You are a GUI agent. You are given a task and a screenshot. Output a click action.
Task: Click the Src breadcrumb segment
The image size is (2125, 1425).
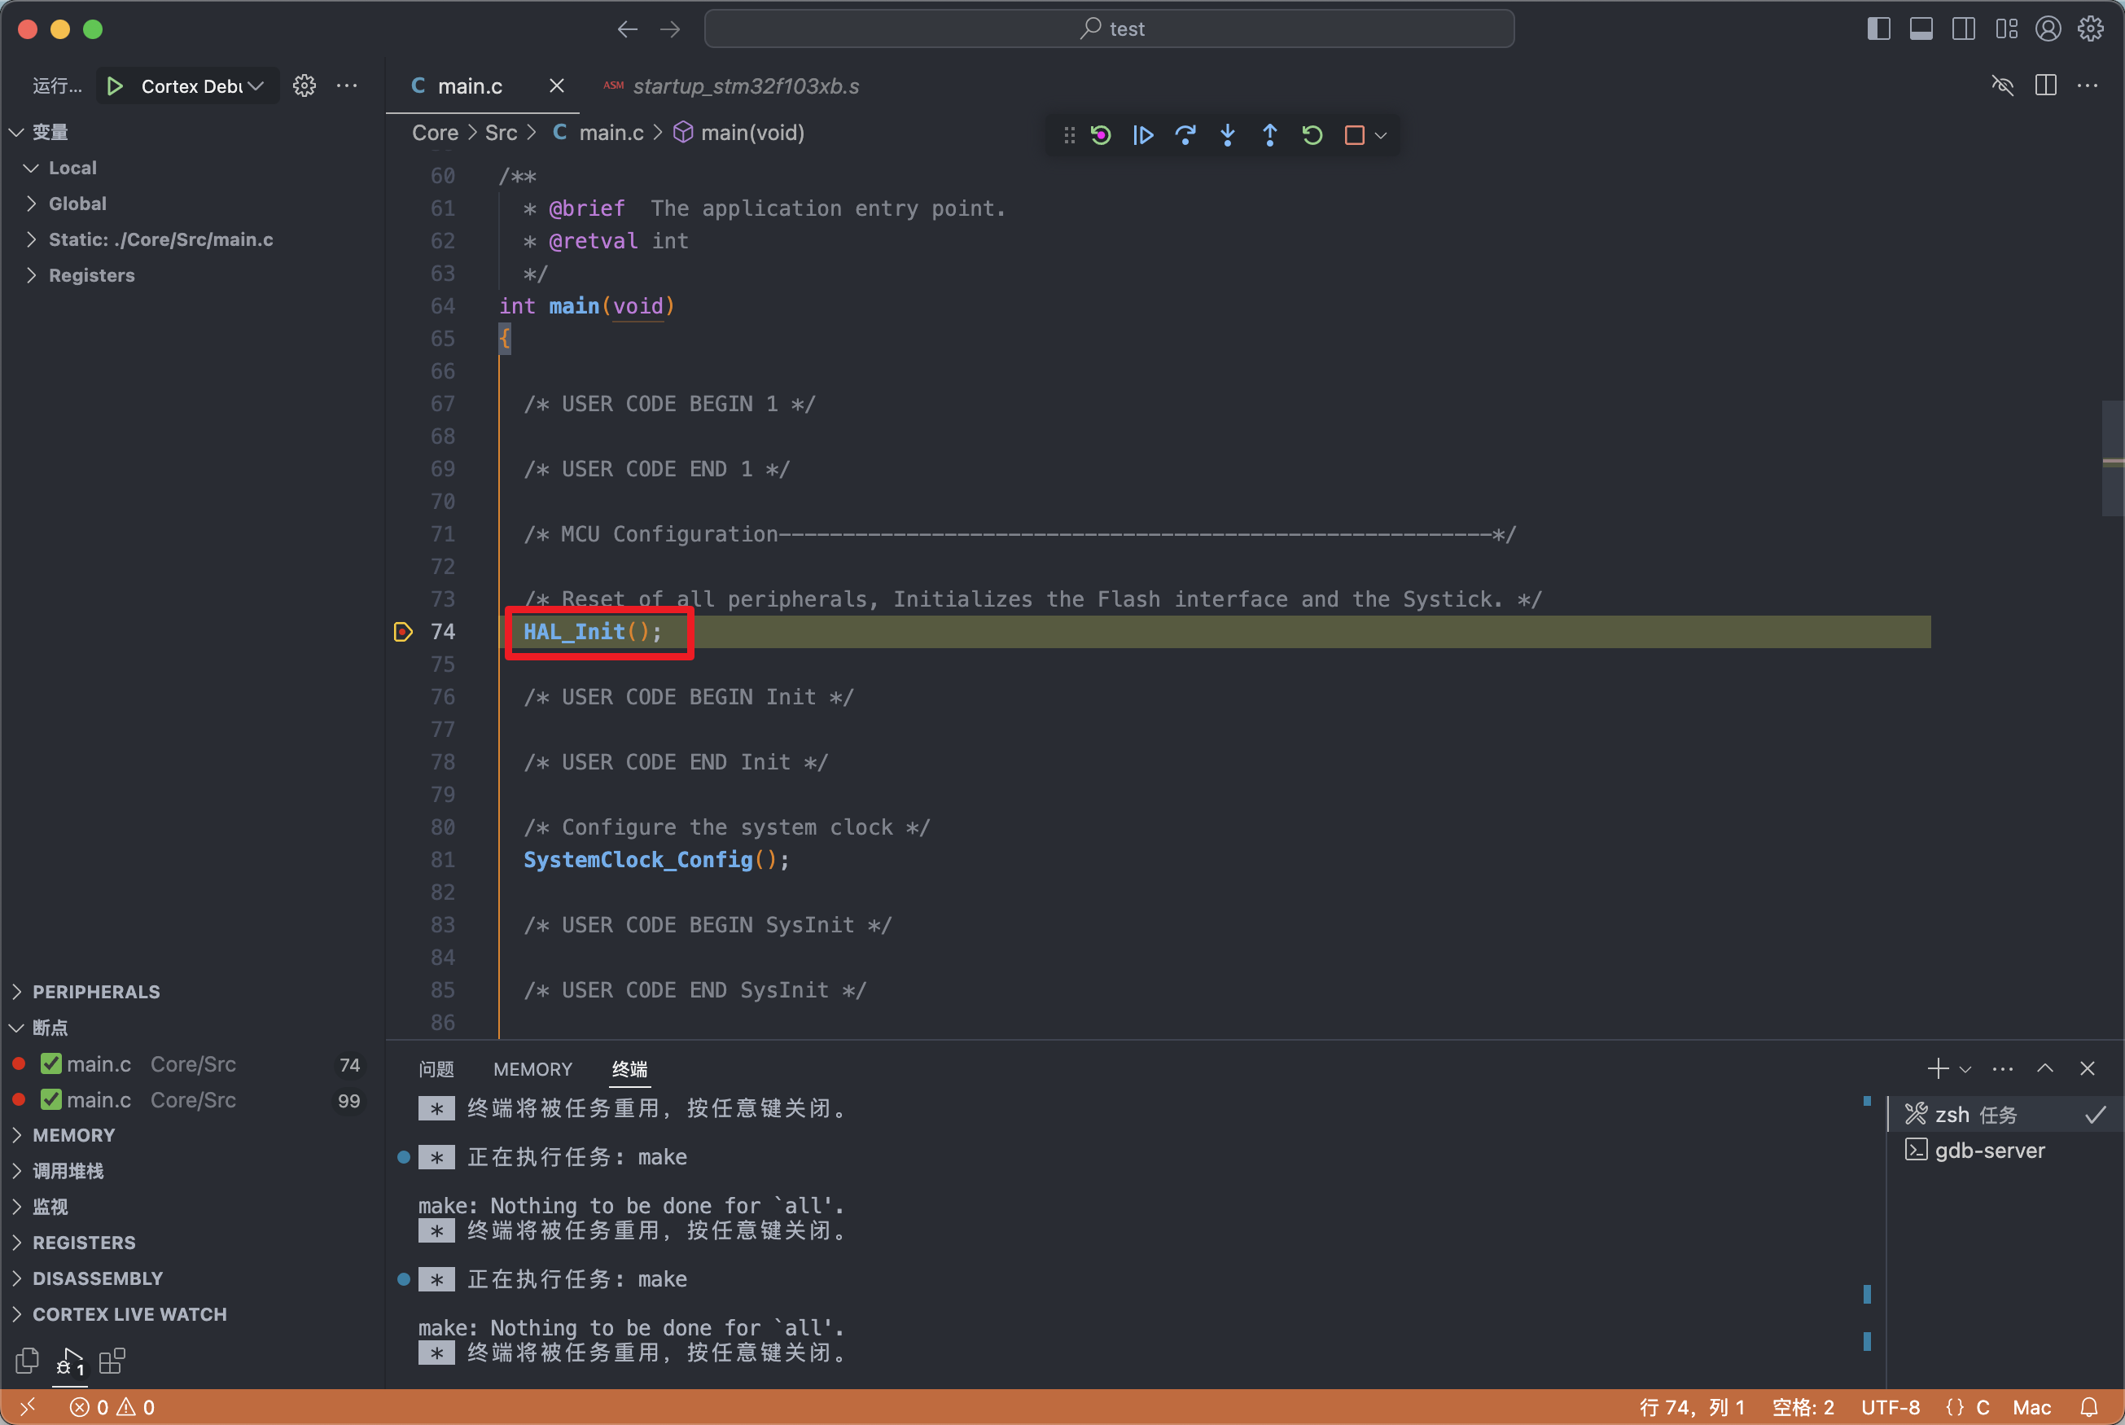pos(501,133)
